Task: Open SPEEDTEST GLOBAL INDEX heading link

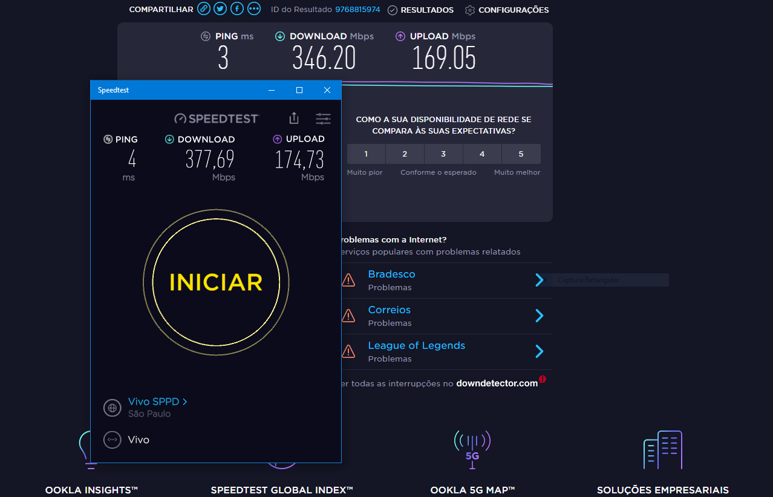Action: pos(281,490)
